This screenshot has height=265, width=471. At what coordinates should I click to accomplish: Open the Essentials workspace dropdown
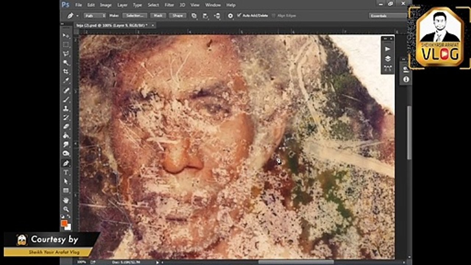pos(387,16)
